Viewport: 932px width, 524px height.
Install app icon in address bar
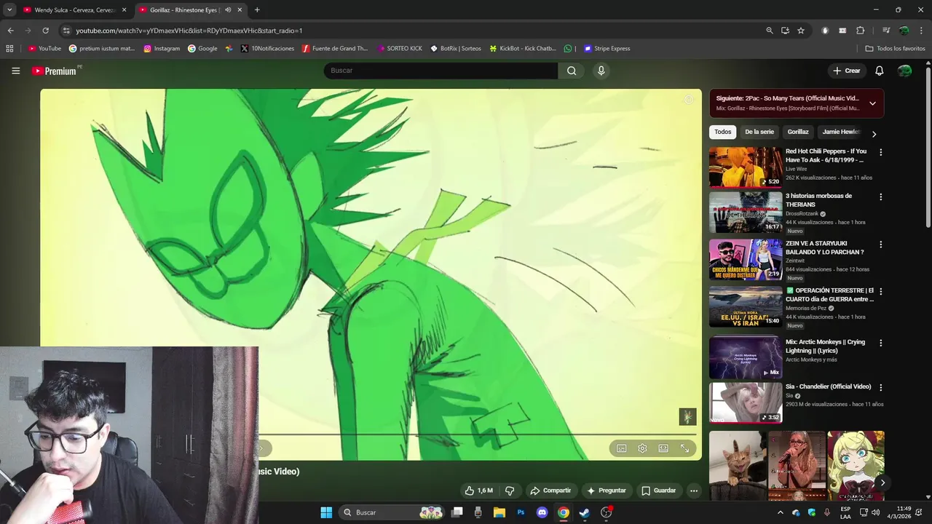point(785,31)
